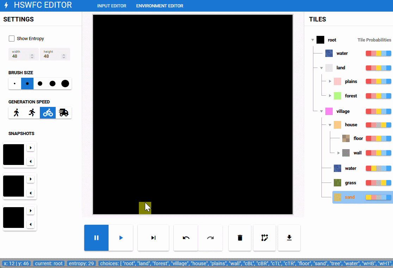
Task: Pick the smallest brush size dot
Action: 14,84
